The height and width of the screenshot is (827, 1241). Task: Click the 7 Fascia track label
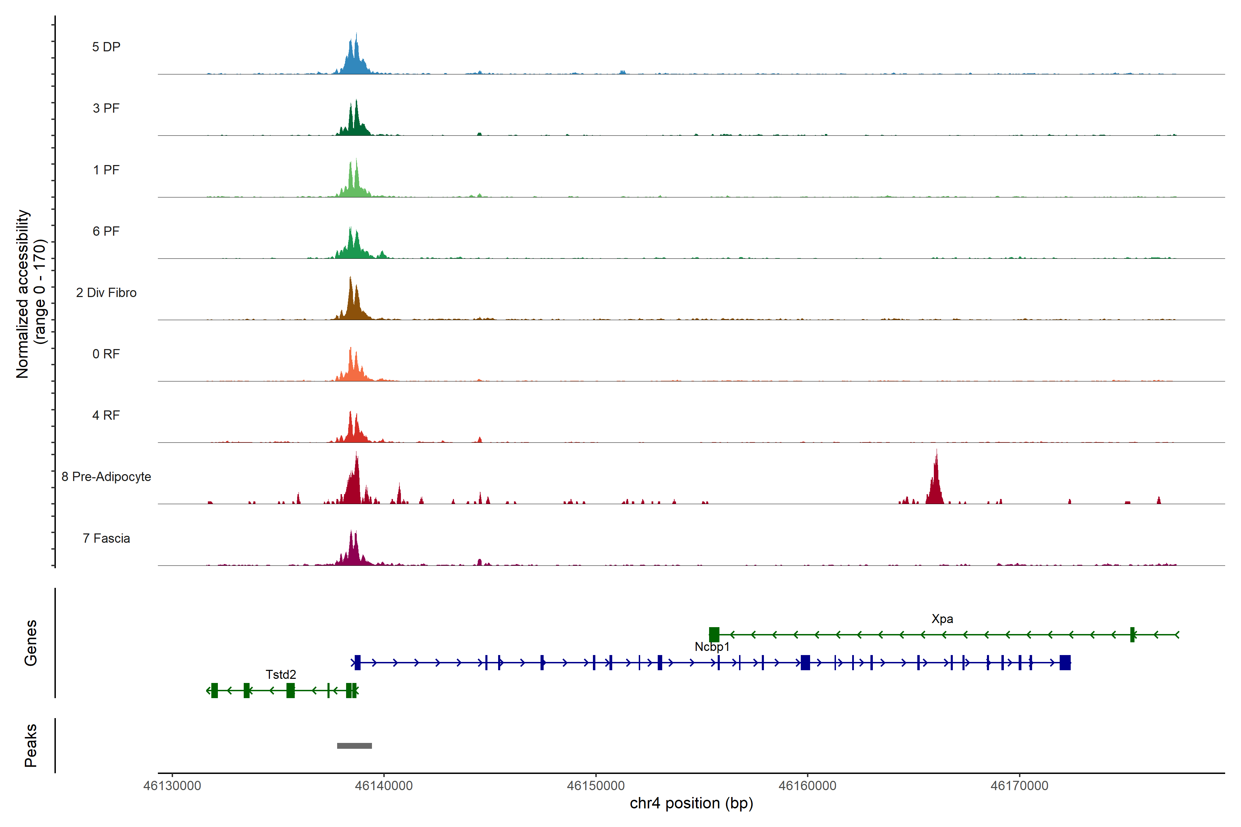point(106,539)
